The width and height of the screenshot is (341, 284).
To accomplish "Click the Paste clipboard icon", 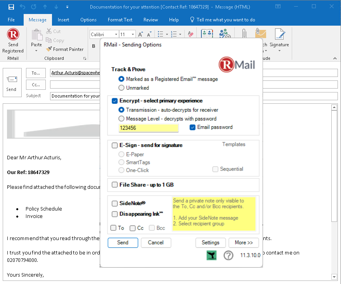I will click(37, 35).
